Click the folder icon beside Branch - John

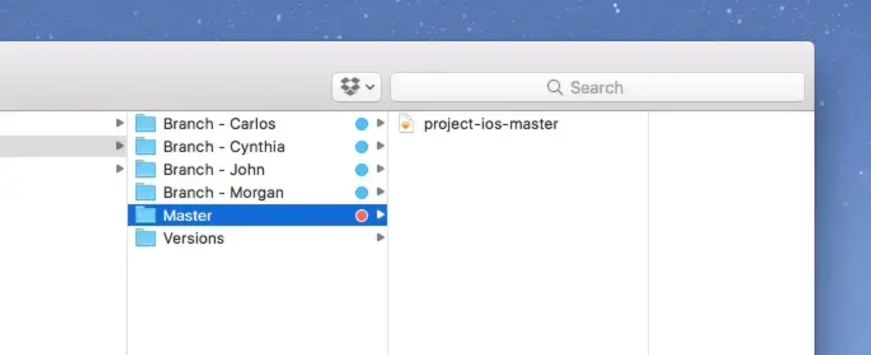[146, 169]
